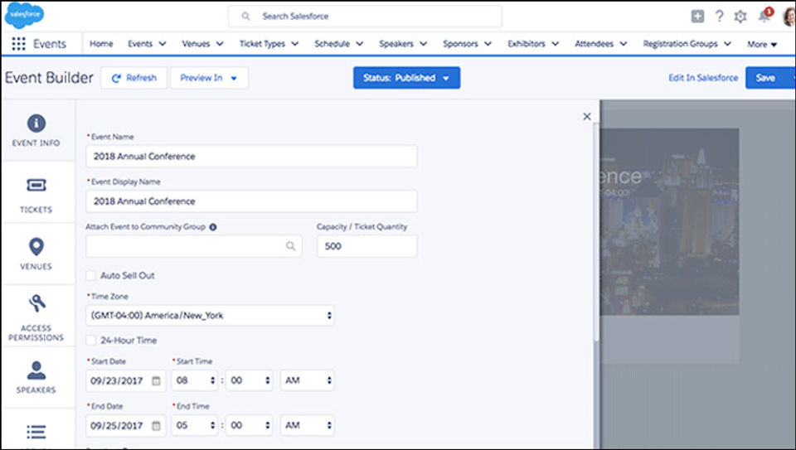The width and height of the screenshot is (796, 450).
Task: Expand the Events tab chevron
Action: click(x=163, y=44)
